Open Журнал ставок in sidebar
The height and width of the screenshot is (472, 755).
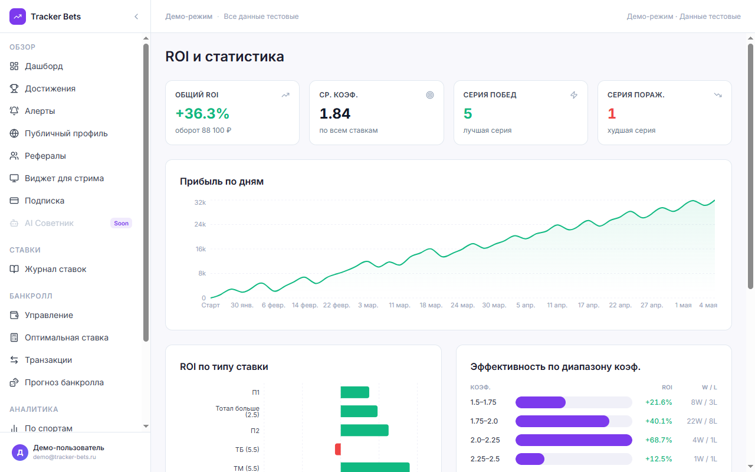pyautogui.click(x=71, y=269)
